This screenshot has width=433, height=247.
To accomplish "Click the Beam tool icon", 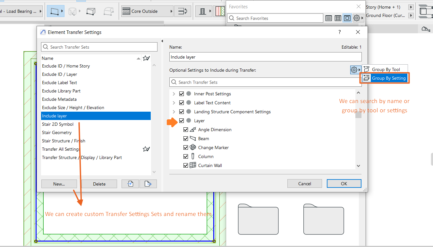I will 193,139.
